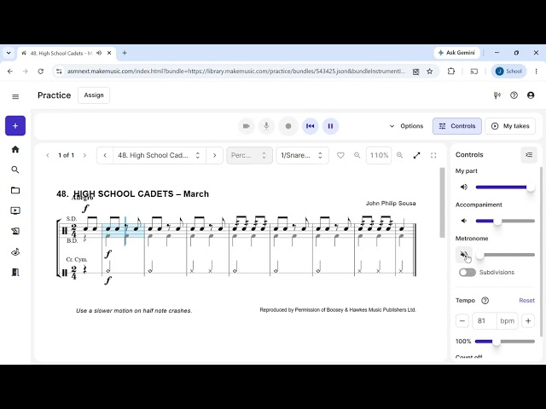Screen dimensions: 546x409
Task: Open the help icon in header
Action: point(514,95)
